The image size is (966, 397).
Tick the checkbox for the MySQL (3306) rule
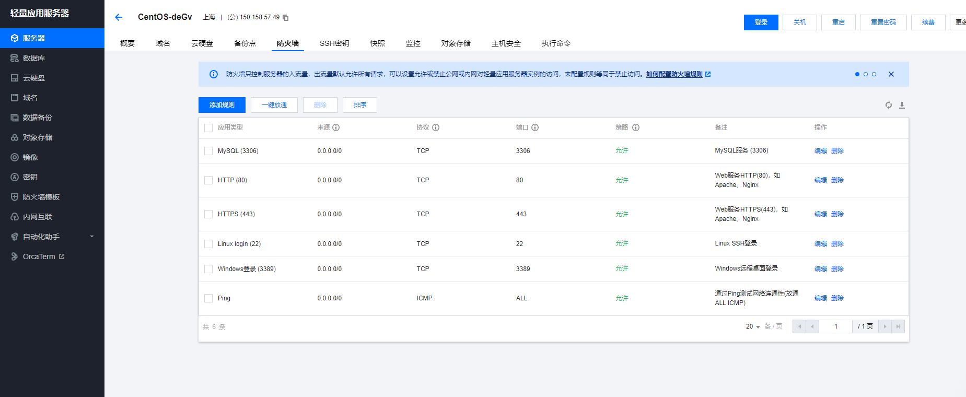pos(208,151)
